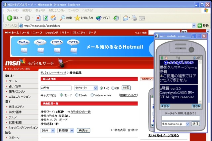Open the ファイル(F) menu

[x=13, y=10]
